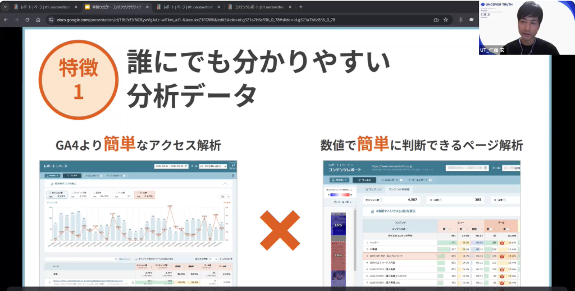Select the 1 ヘッダー content row

440,243
